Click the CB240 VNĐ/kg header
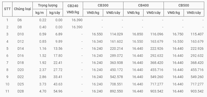 [73, 9]
